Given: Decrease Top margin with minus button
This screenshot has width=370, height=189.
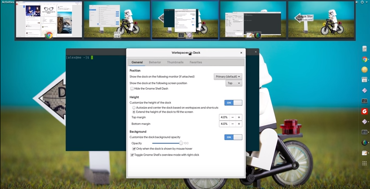Looking at the screenshot, I should pyautogui.click(x=232, y=117).
